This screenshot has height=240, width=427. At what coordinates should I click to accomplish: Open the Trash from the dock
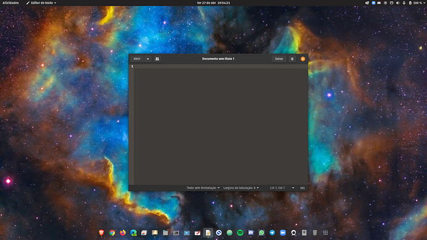[315, 233]
